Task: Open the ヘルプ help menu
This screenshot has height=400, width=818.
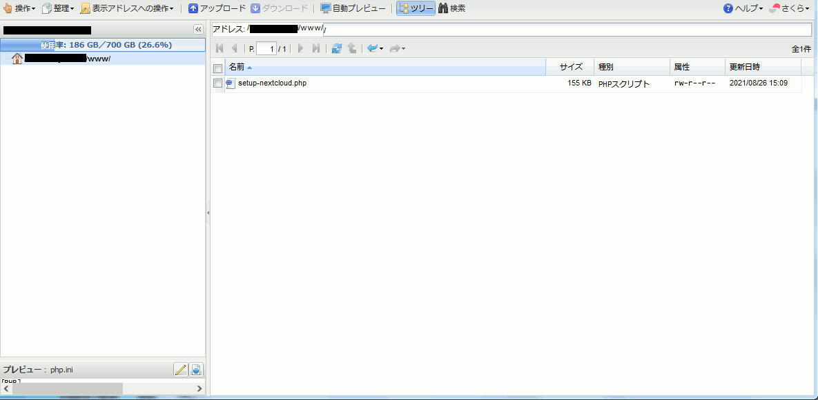Action: pyautogui.click(x=743, y=8)
